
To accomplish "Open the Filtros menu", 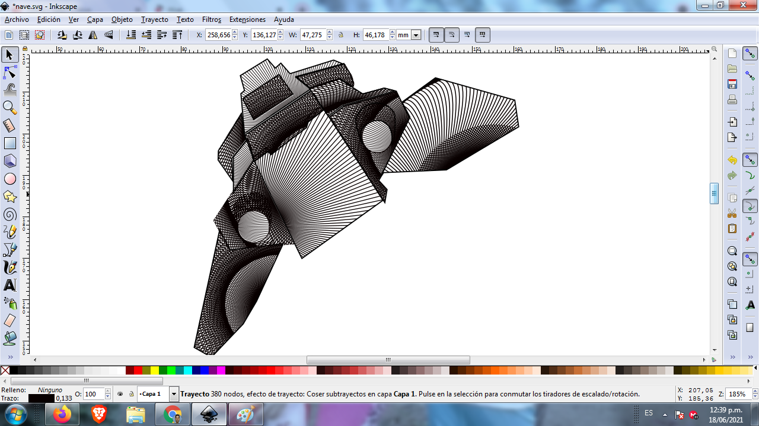I will tap(212, 20).
